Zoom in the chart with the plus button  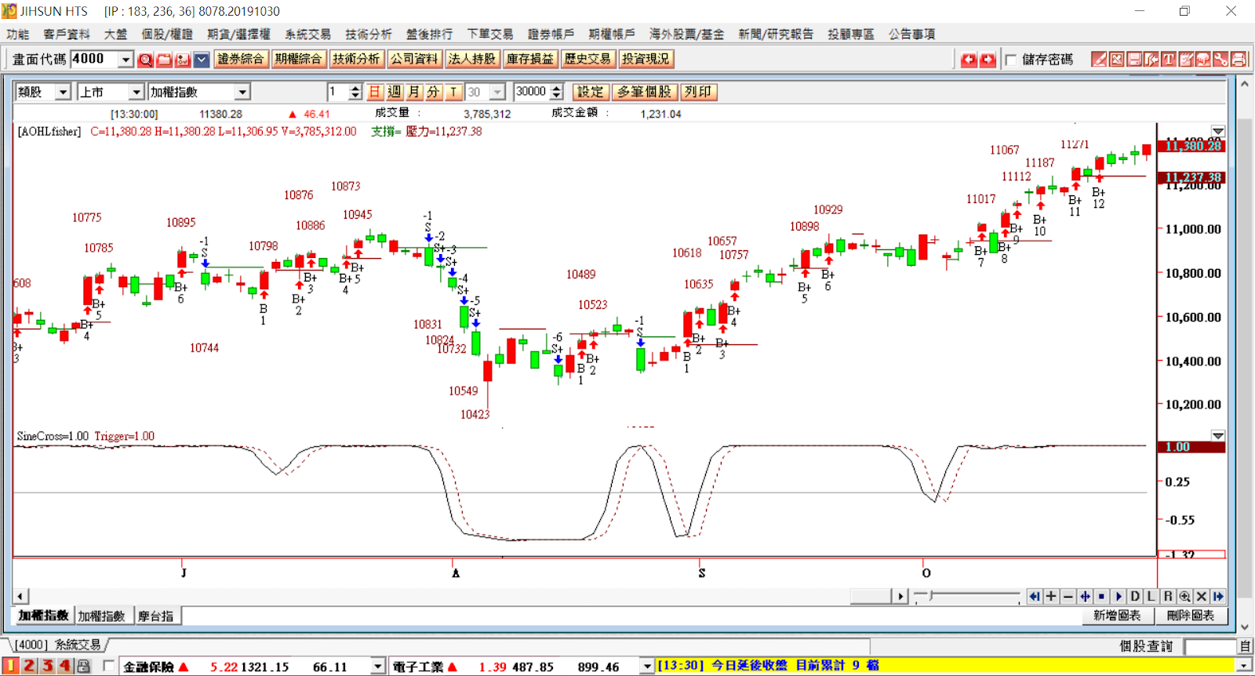1051,597
